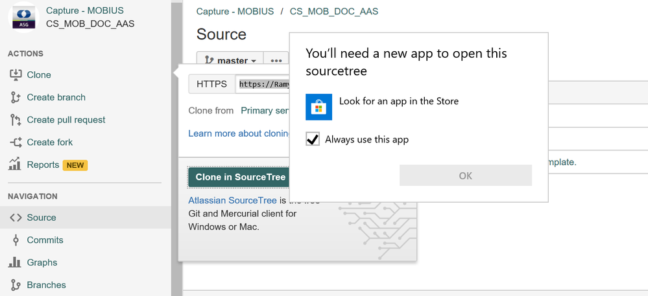Click the NEW badge beside Reports
Image resolution: width=648 pixels, height=296 pixels.
point(75,165)
